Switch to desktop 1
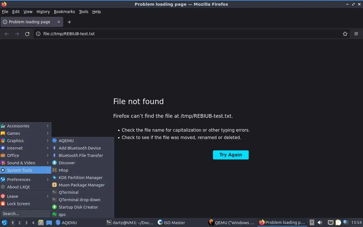The image size is (363, 227). 12,223
